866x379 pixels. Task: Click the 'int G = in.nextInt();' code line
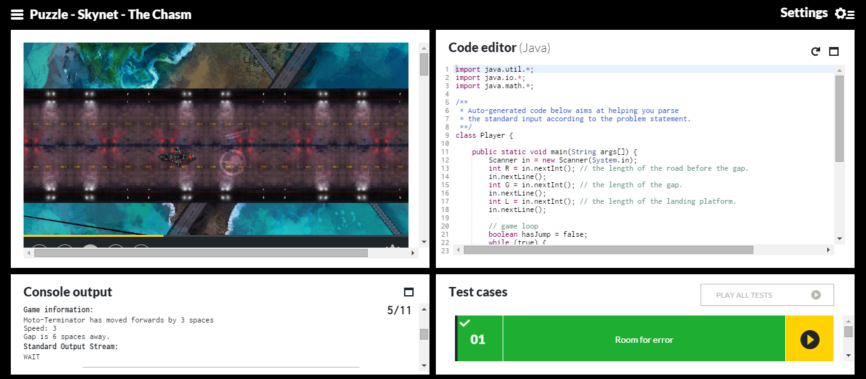pyautogui.click(x=585, y=185)
